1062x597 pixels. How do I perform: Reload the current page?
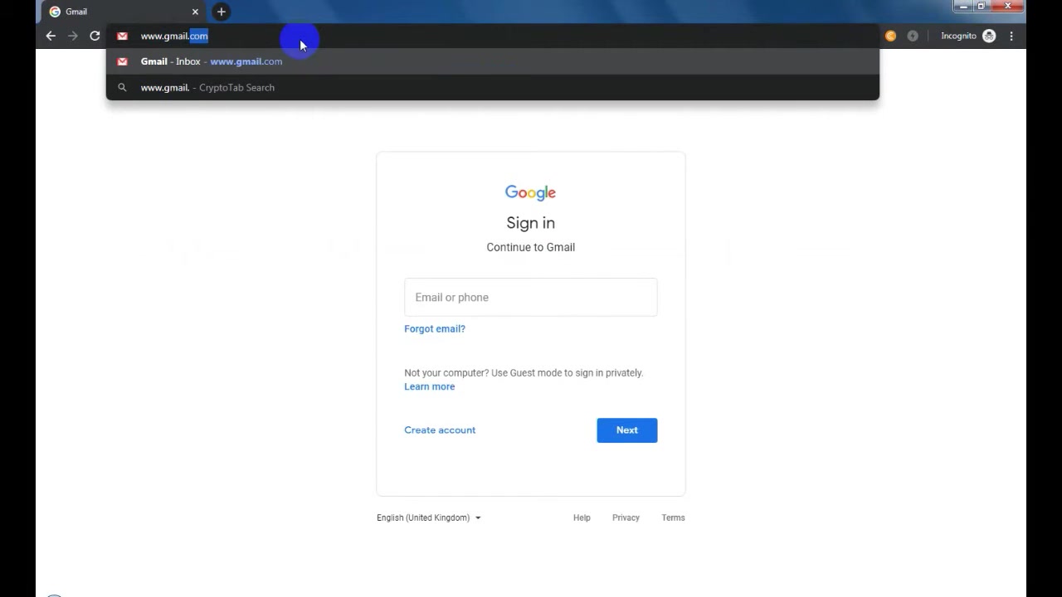pyautogui.click(x=95, y=36)
